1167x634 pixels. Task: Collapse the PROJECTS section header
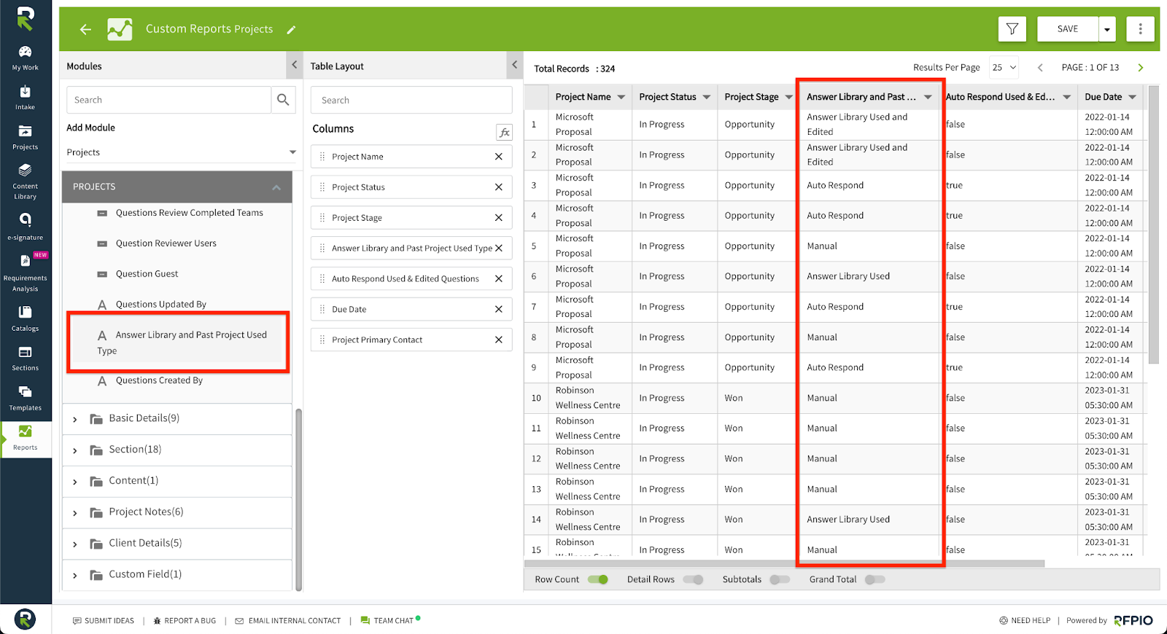point(177,187)
